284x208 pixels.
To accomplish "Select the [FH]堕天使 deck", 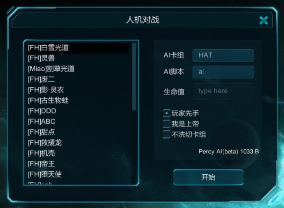I will pos(45,174).
